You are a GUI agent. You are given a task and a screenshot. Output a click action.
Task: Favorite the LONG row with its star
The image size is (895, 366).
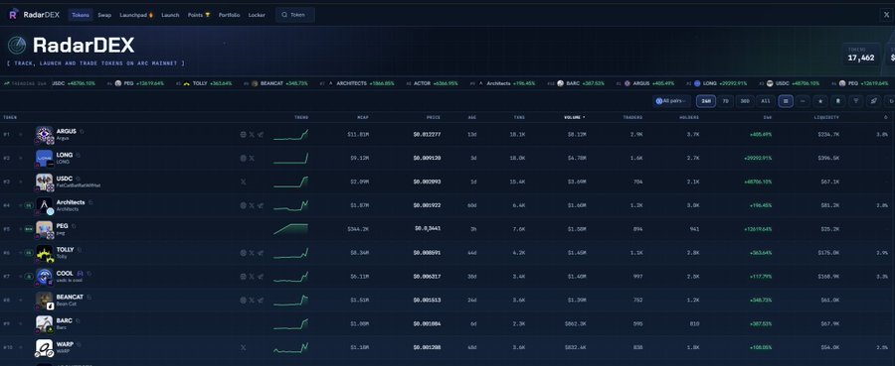(21, 158)
